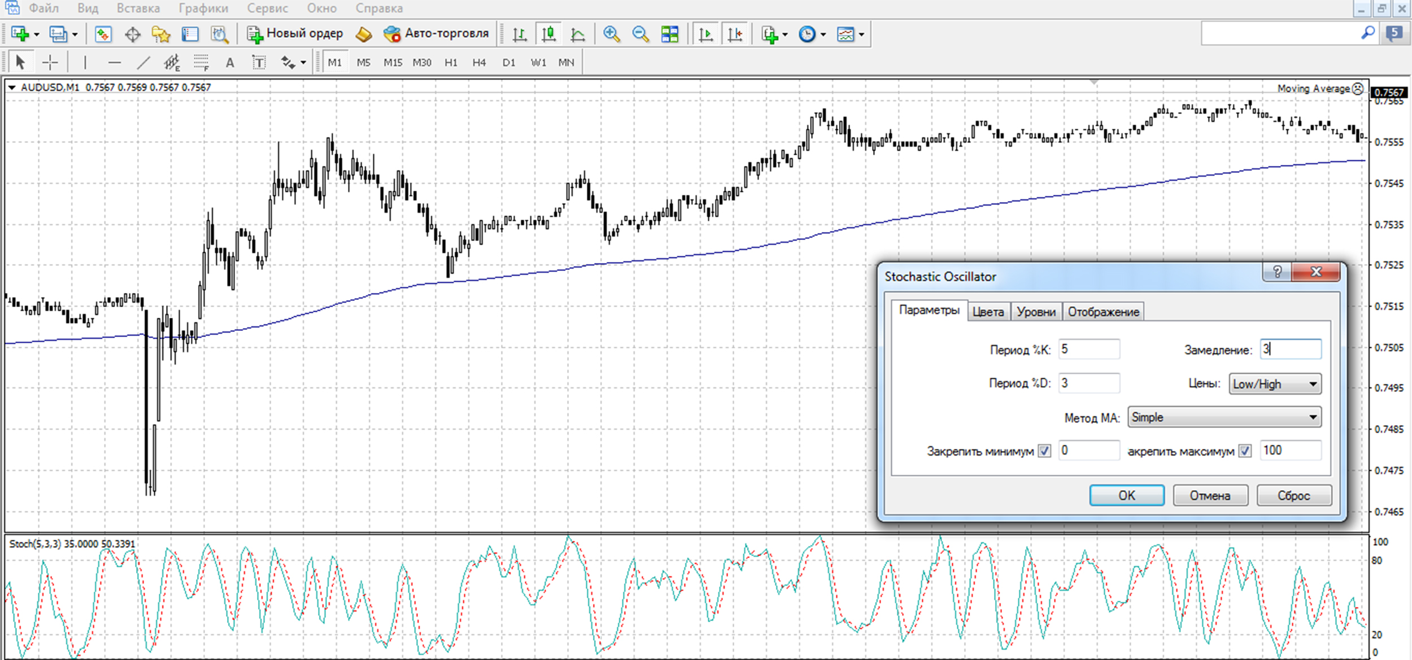Viewport: 1412px width, 660px height.
Task: Select the crosshair tool
Action: point(50,62)
